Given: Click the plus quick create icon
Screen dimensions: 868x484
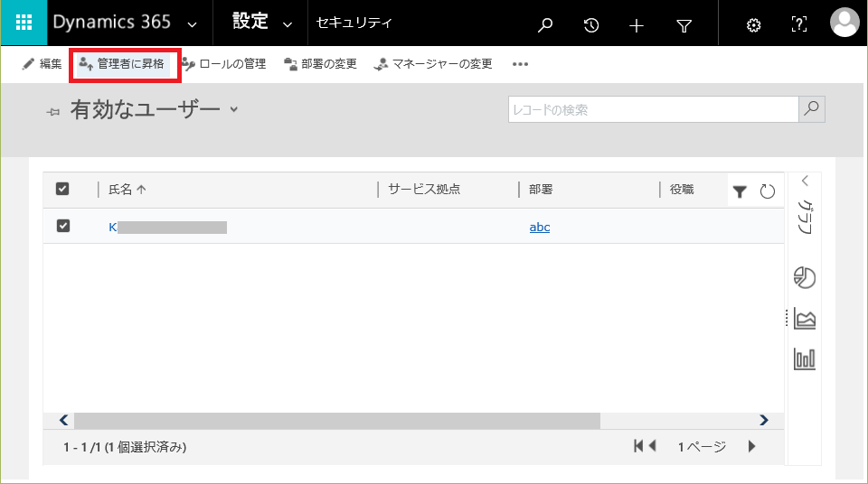Looking at the screenshot, I should [x=637, y=25].
